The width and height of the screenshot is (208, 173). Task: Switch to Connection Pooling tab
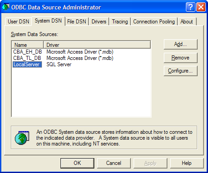click(154, 22)
